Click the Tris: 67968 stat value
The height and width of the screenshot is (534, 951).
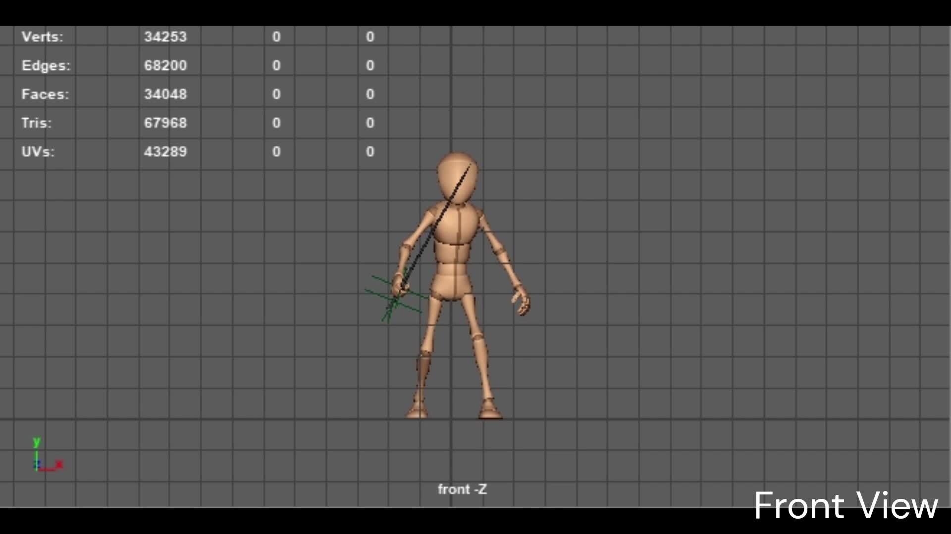tap(165, 123)
